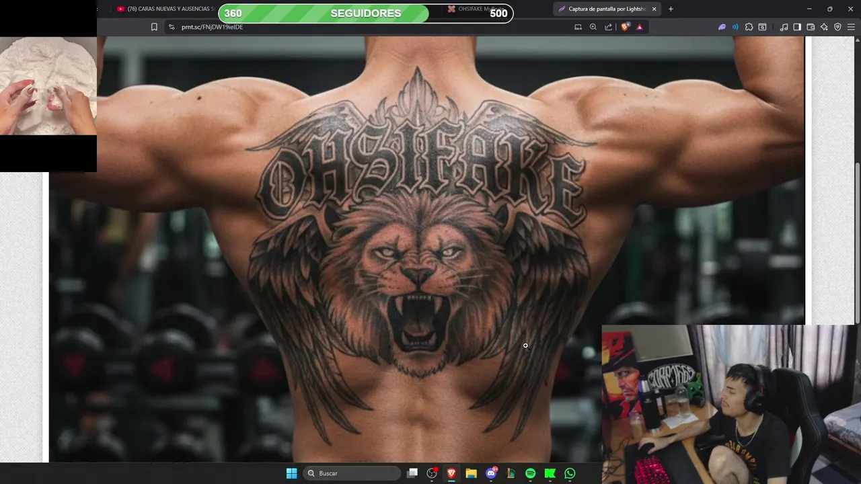Open site settings icon left of the URL
This screenshot has width=861, height=484.
click(172, 27)
